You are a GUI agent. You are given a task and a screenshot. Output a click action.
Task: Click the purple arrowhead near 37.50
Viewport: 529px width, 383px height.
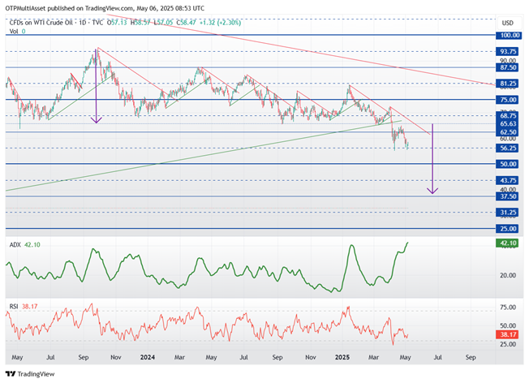(432, 191)
